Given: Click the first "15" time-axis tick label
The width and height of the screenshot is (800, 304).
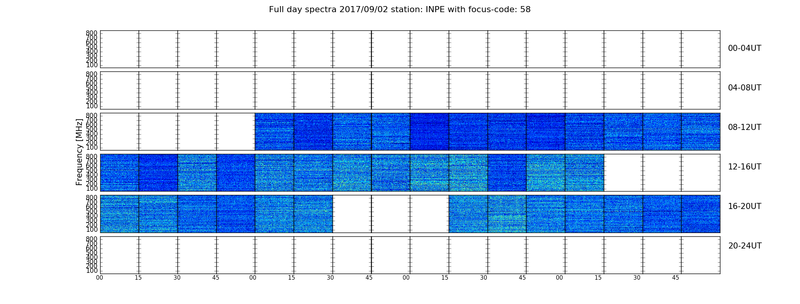Looking at the screenshot, I should (138, 278).
